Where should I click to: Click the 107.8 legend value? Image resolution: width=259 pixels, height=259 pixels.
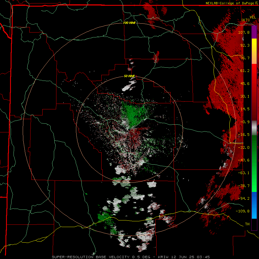(x=244, y=32)
